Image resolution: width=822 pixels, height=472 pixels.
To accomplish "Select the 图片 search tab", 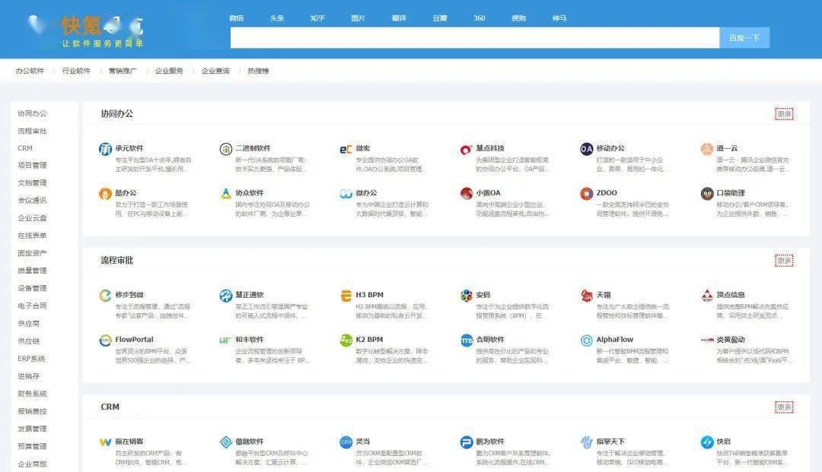I will point(358,18).
